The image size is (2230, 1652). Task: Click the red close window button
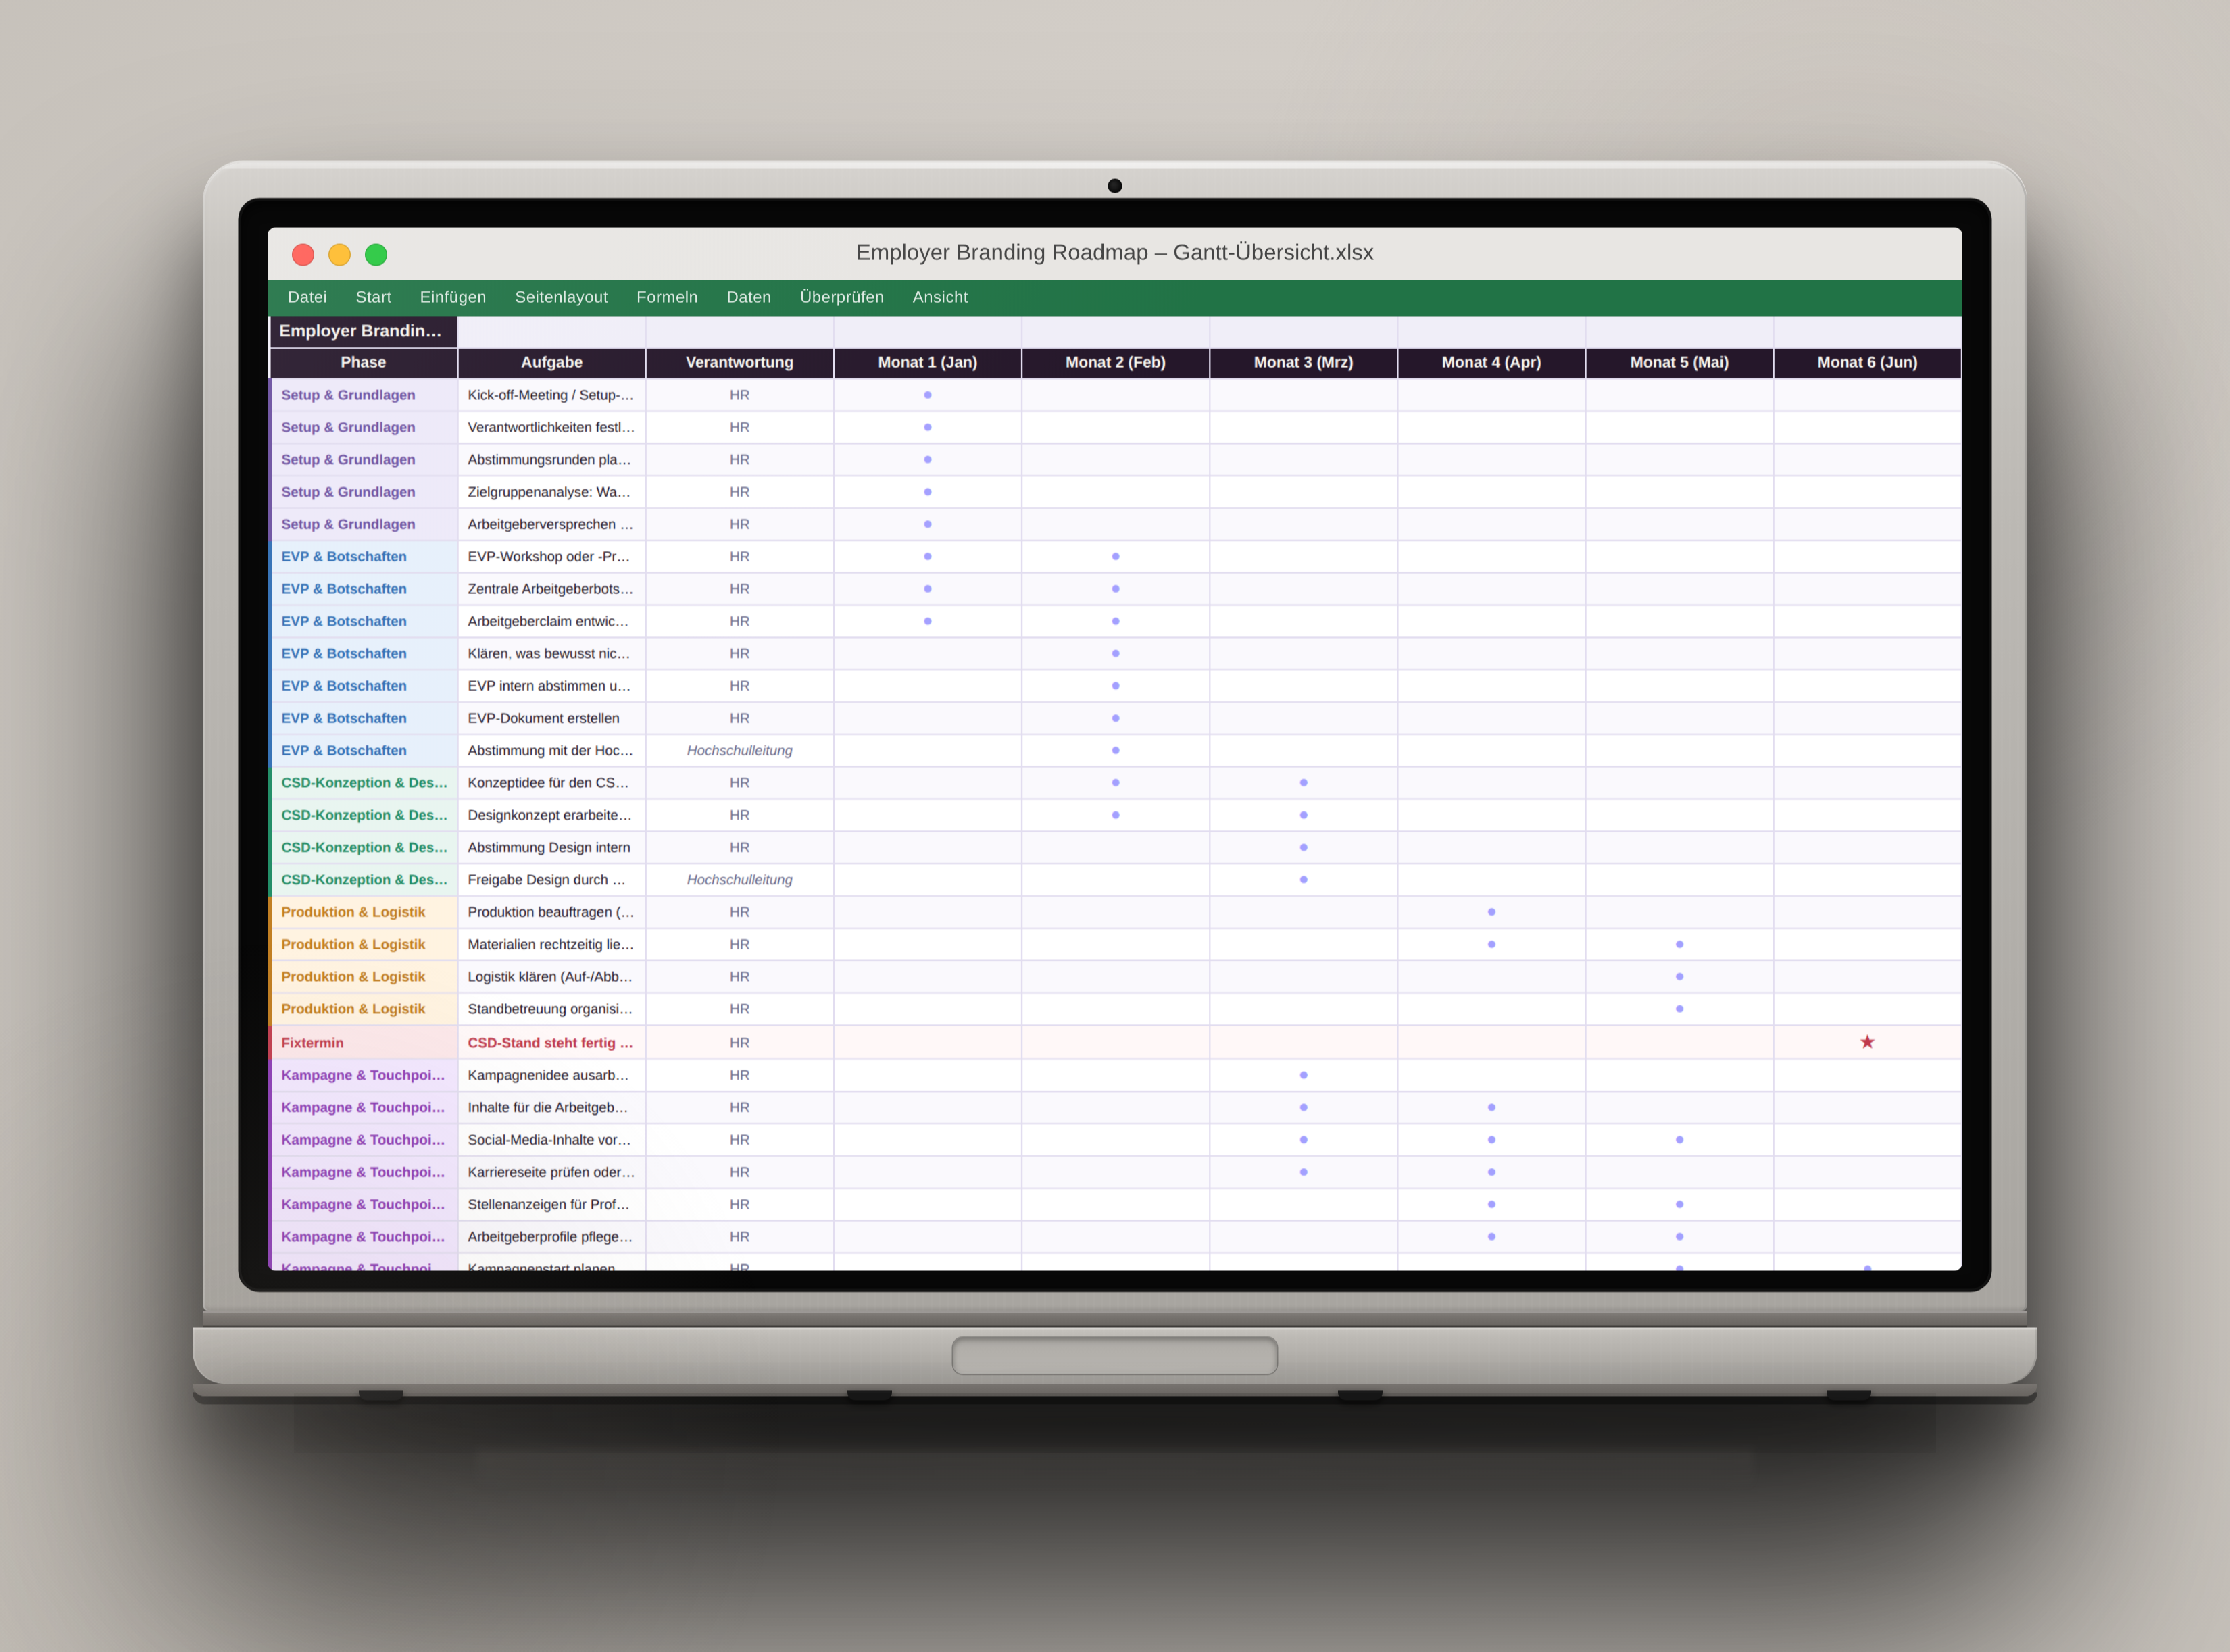[x=303, y=254]
